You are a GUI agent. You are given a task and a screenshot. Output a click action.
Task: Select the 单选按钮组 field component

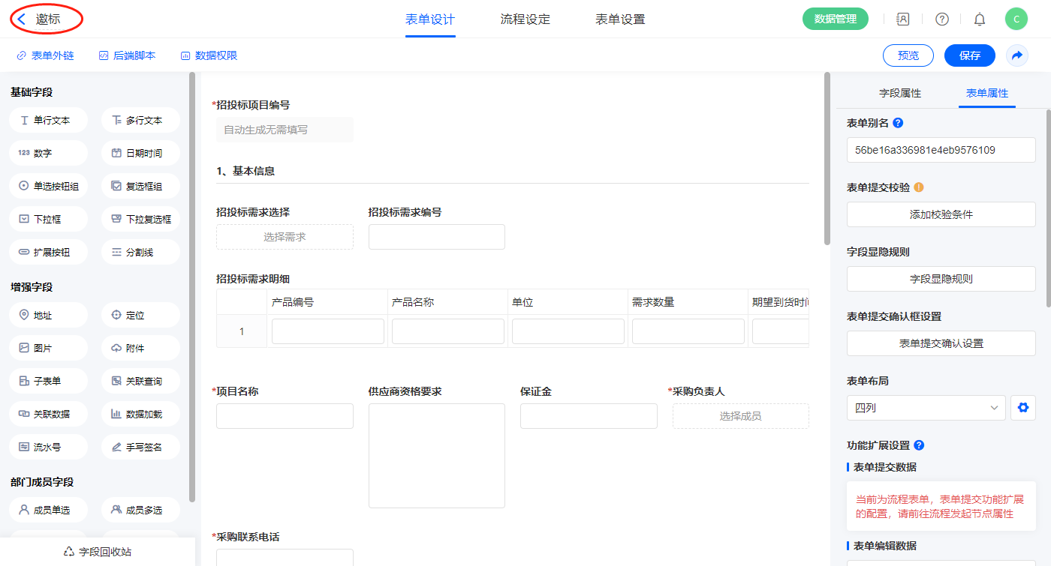[x=49, y=186]
